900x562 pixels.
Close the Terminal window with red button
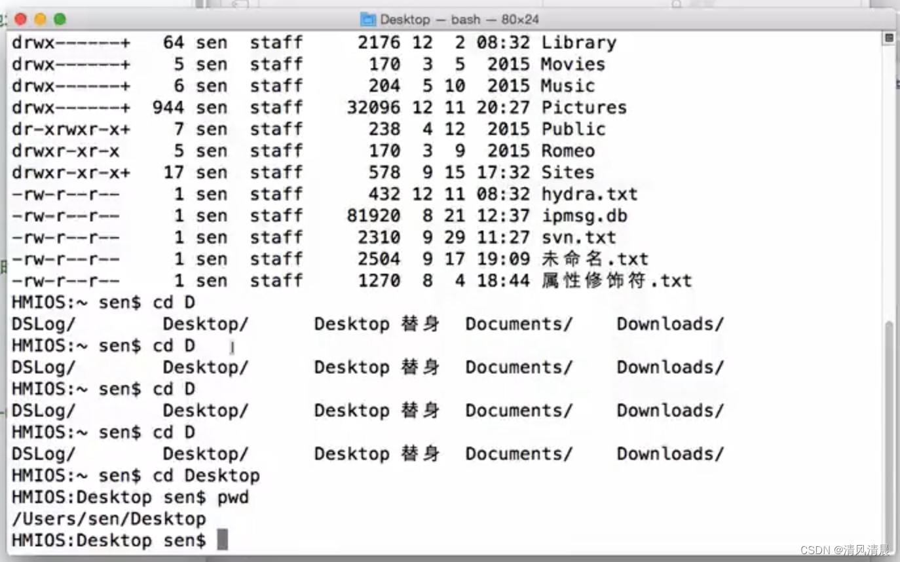[20, 19]
